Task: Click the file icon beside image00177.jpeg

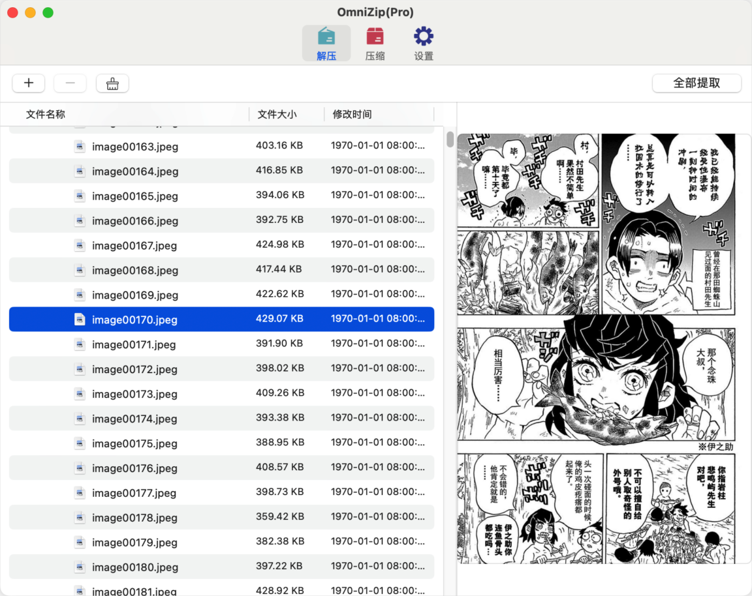Action: point(80,493)
